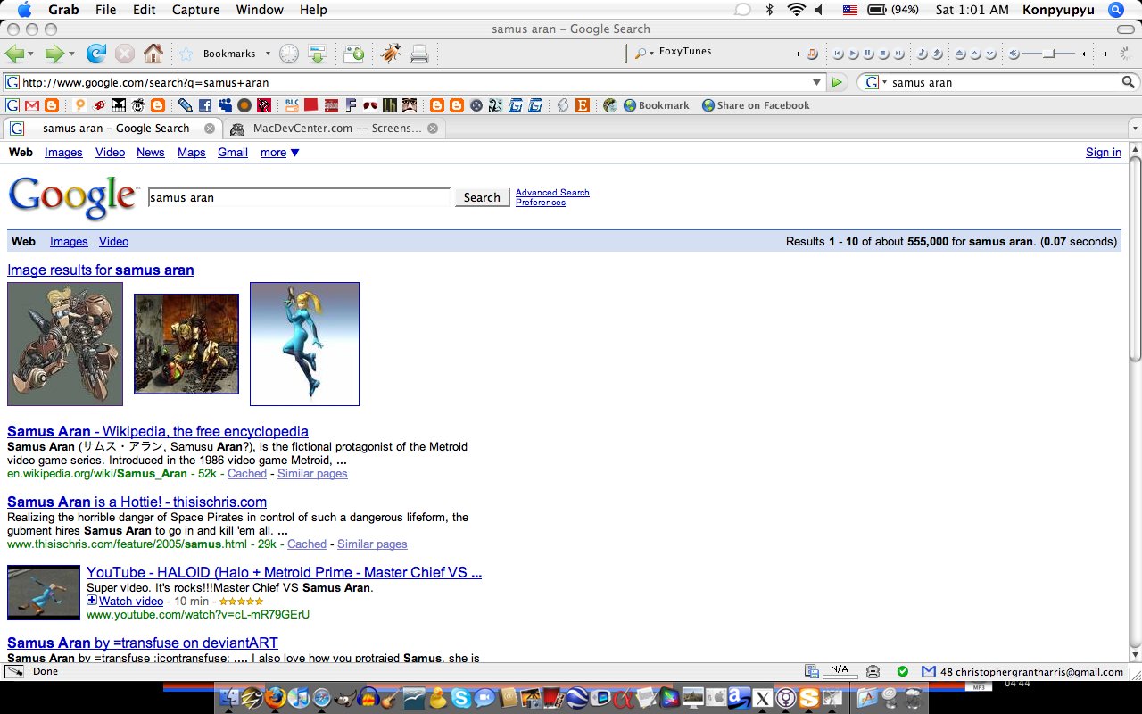This screenshot has height=714, width=1142.
Task: Open the Capture menu in the menu bar
Action: (x=195, y=10)
